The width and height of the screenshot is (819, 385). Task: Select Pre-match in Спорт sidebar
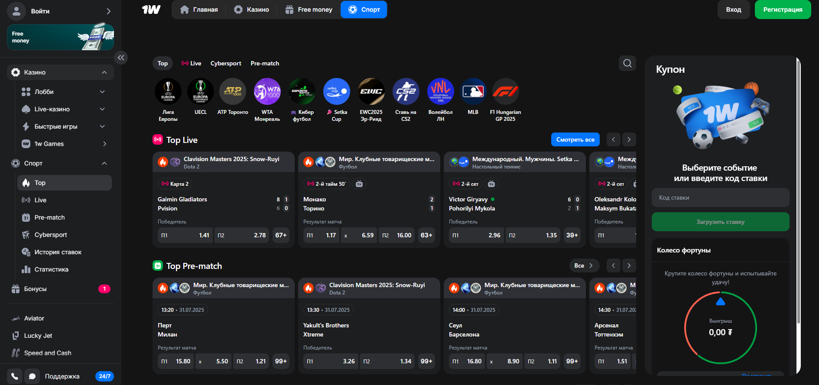tap(65, 217)
